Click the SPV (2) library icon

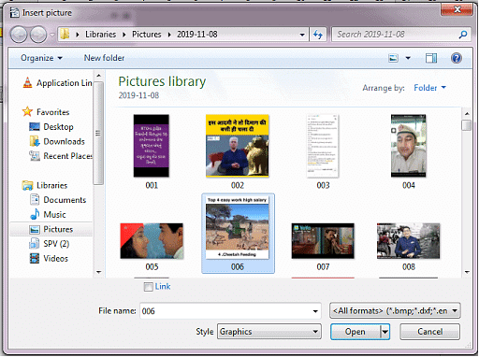(x=35, y=244)
